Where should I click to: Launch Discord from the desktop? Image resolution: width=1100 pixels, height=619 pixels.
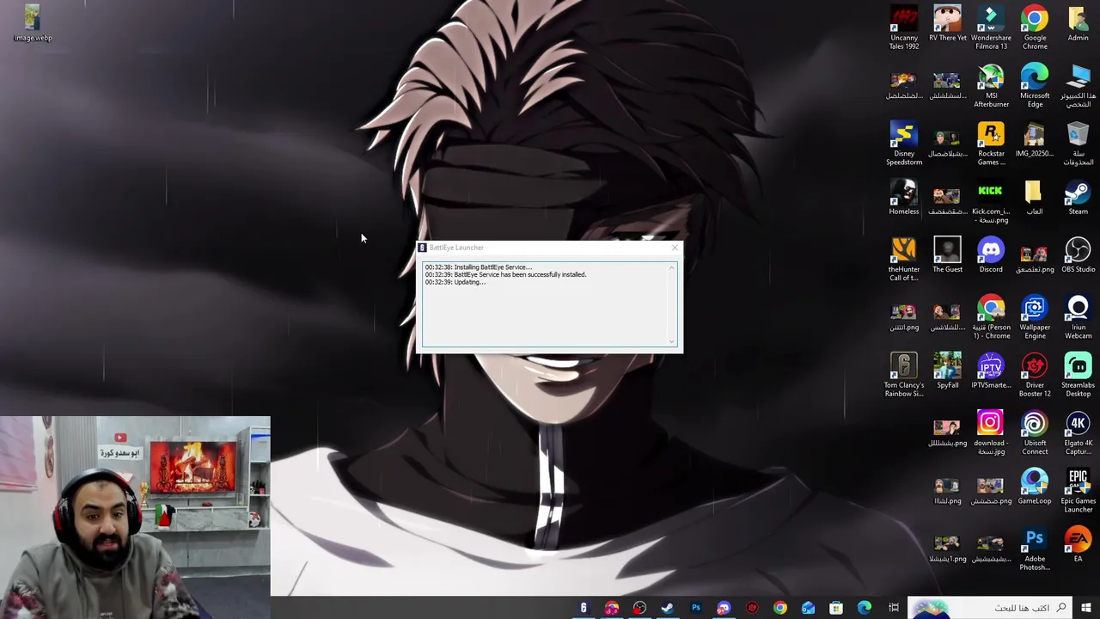pos(991,254)
